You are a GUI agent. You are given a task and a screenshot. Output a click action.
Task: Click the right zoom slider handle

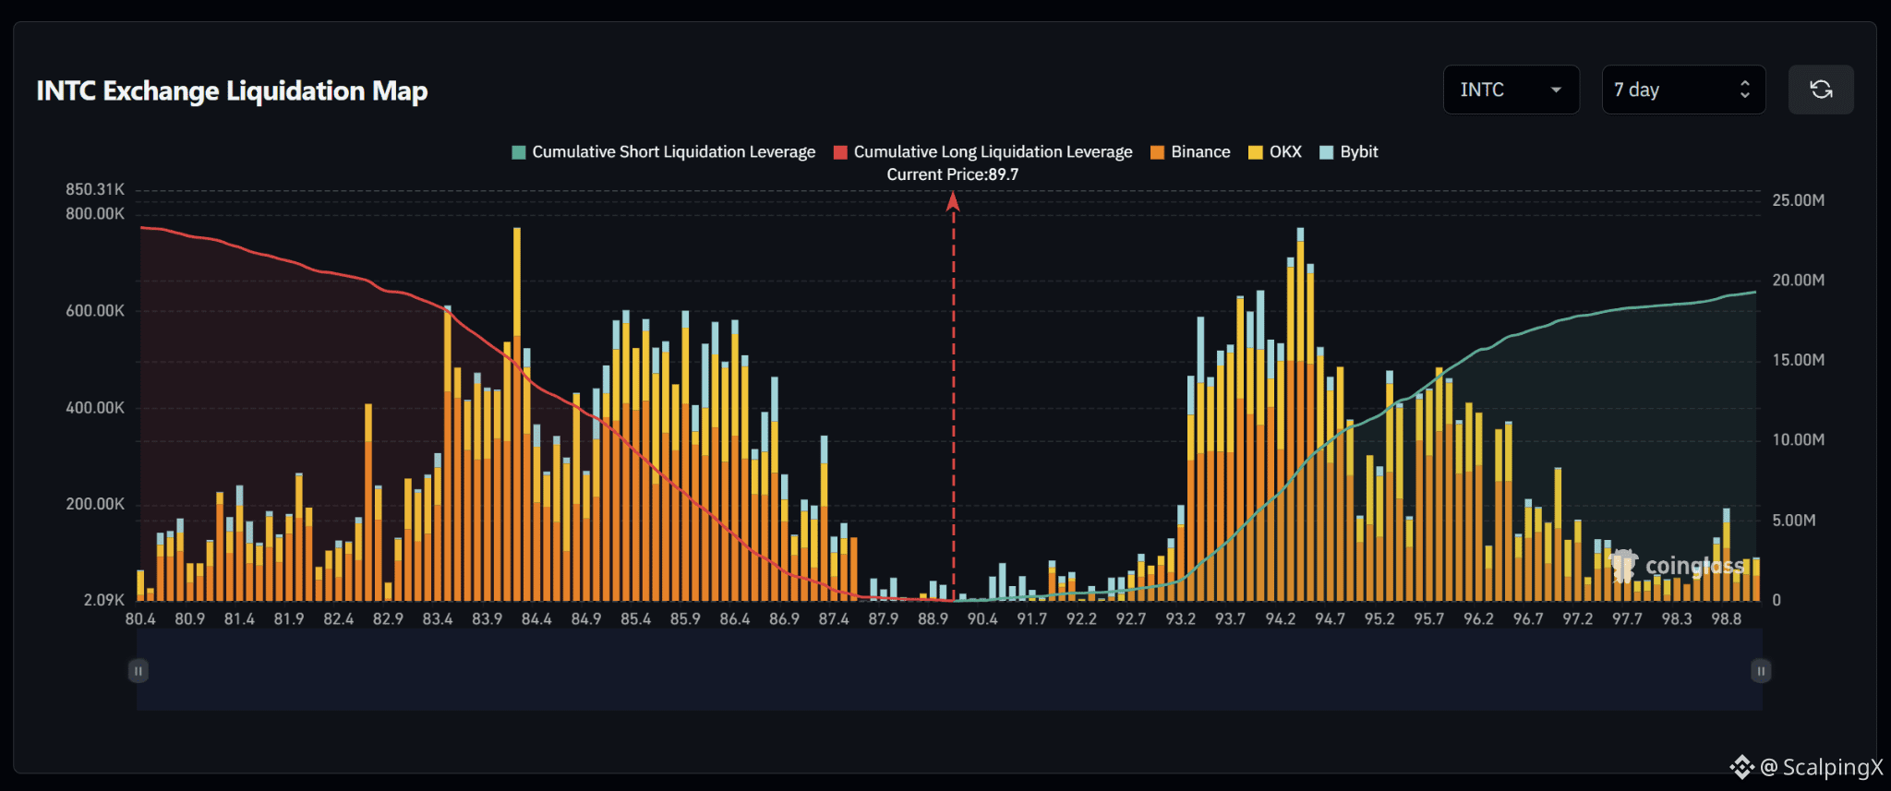1761,671
